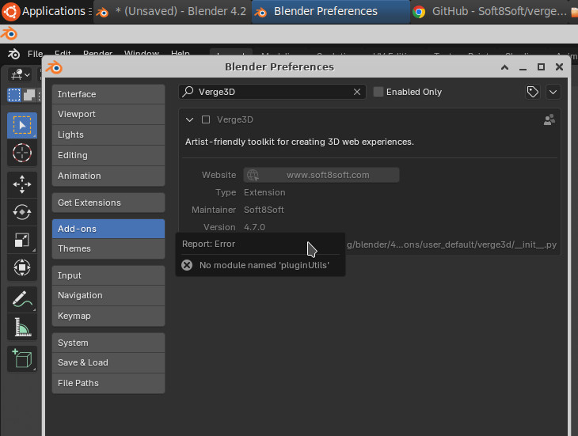
Task: Choose the Add Cube tool
Action: tap(22, 358)
